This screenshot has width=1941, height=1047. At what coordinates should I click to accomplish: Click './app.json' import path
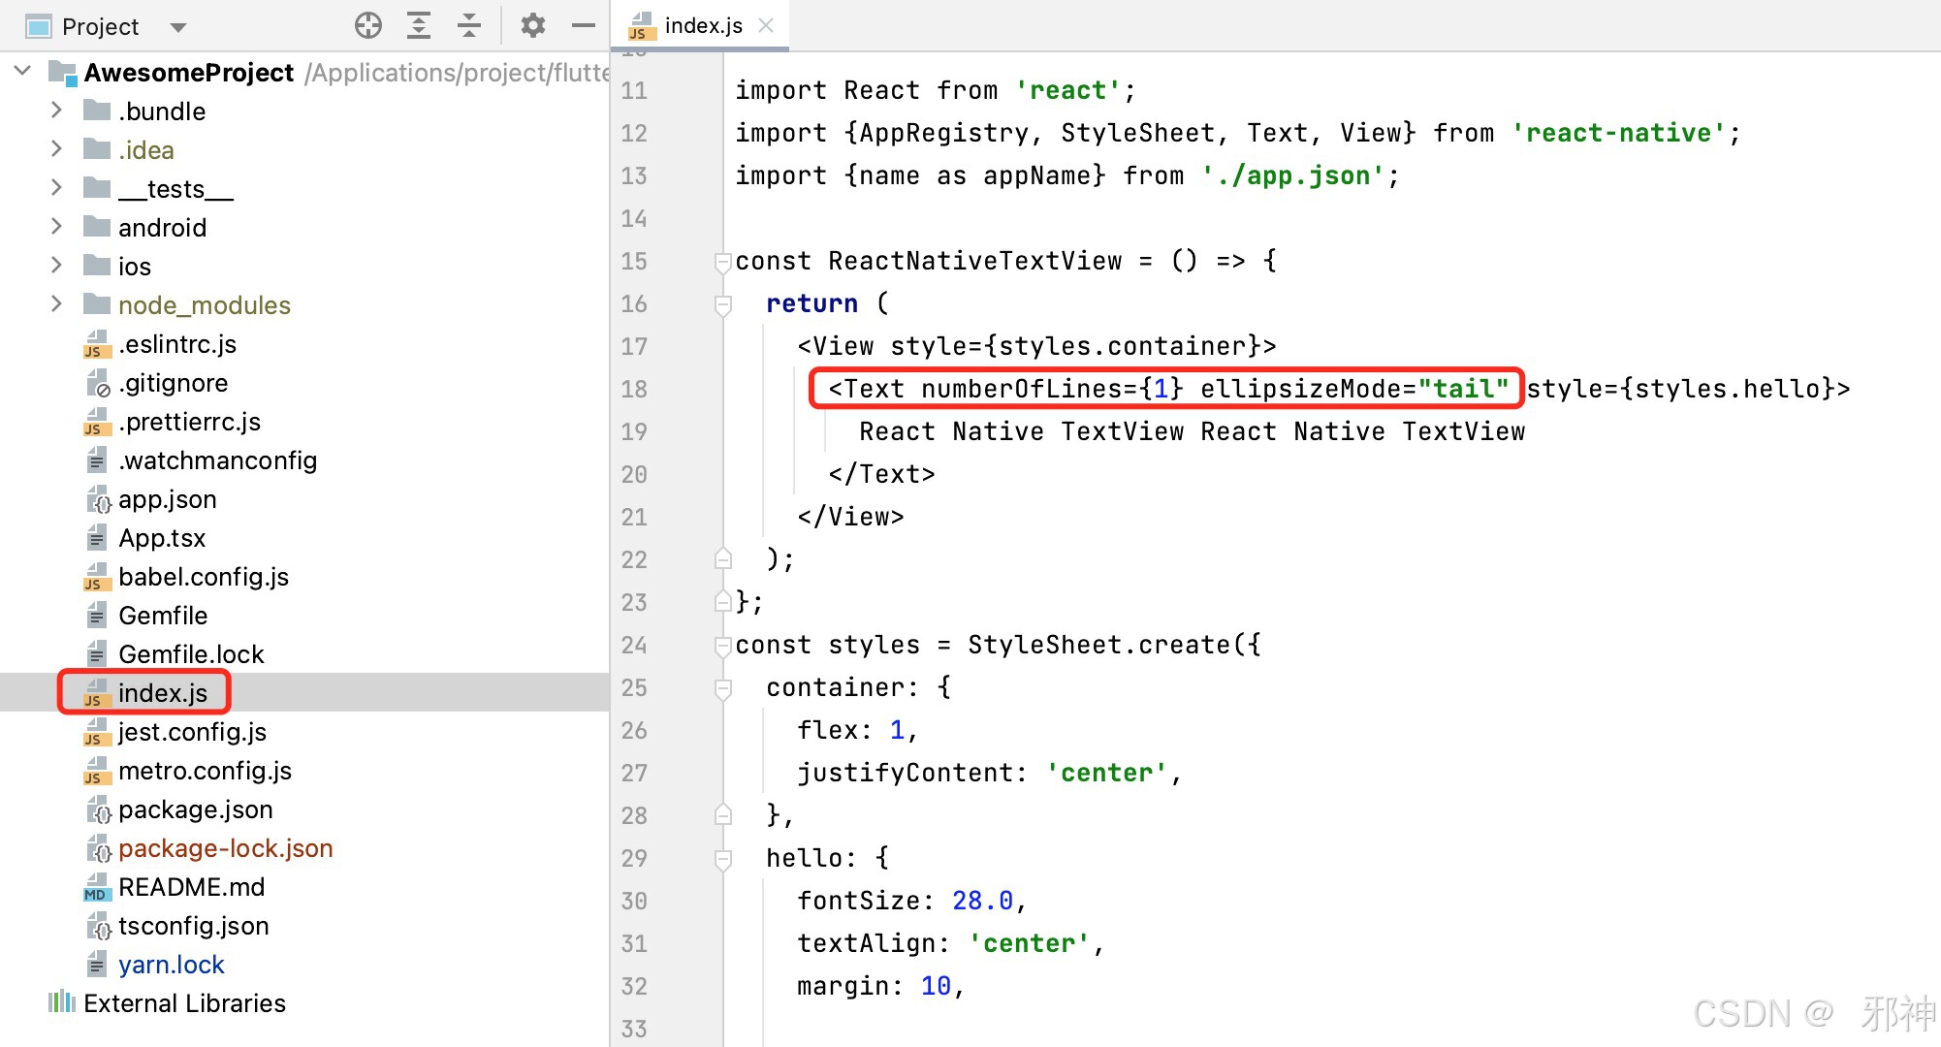(x=1292, y=175)
